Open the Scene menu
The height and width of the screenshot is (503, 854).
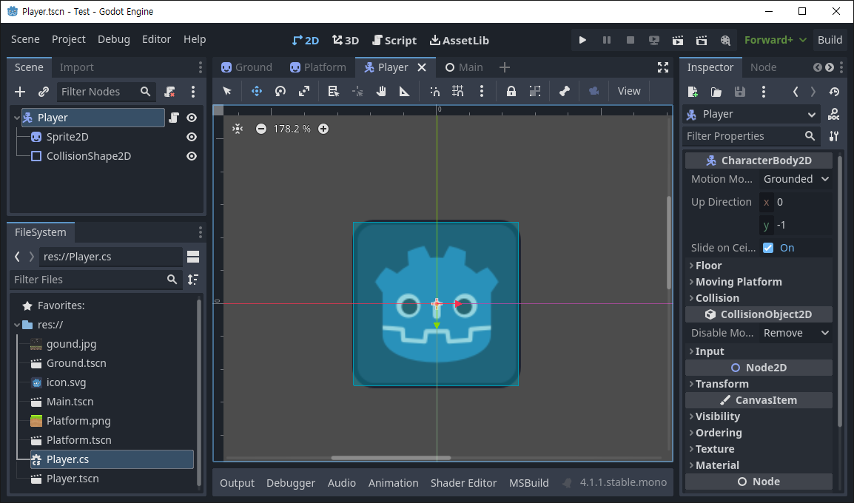click(26, 39)
